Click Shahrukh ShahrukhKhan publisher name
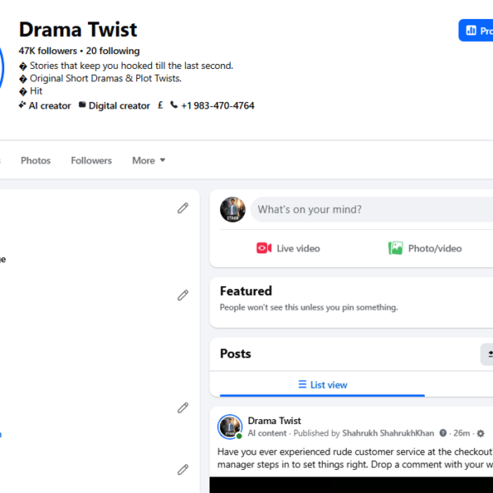Screen dimensions: 493x493 coord(388,433)
